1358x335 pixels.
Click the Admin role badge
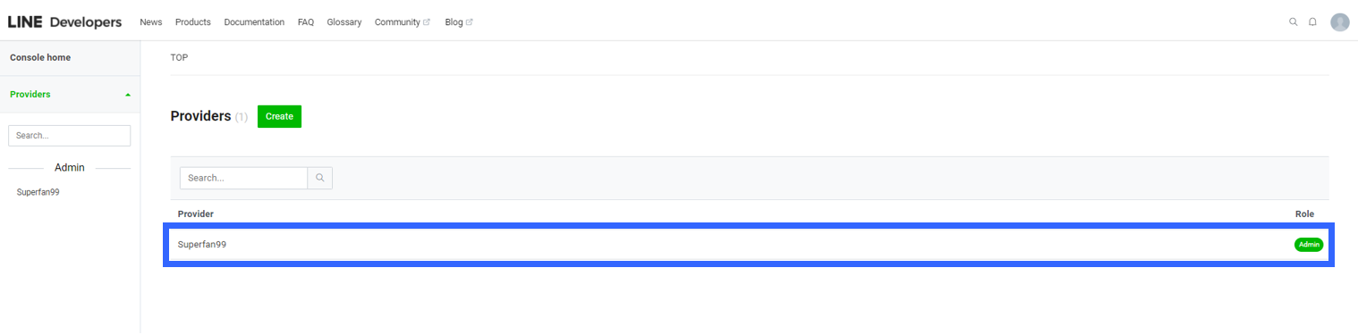tap(1309, 245)
